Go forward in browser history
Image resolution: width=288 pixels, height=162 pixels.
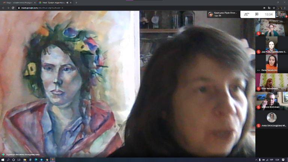pyautogui.click(x=8, y=8)
